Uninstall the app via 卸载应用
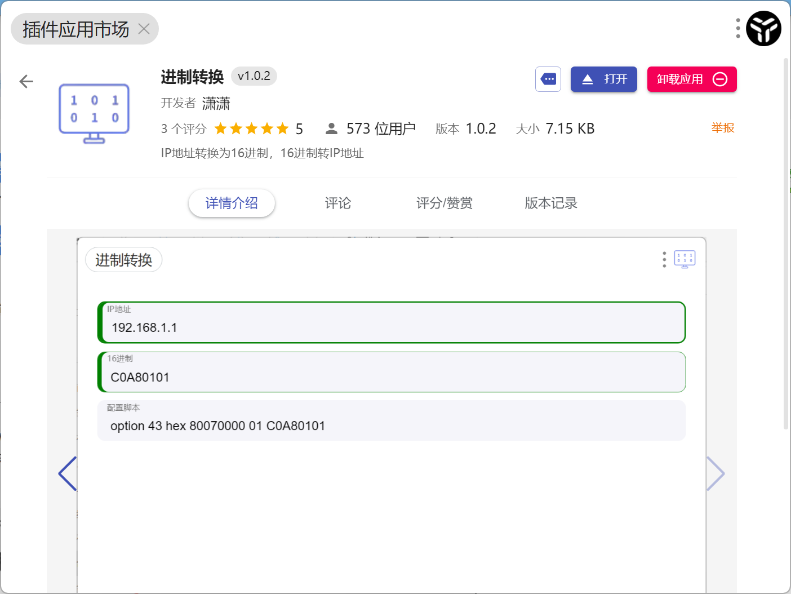The image size is (791, 594). (691, 79)
